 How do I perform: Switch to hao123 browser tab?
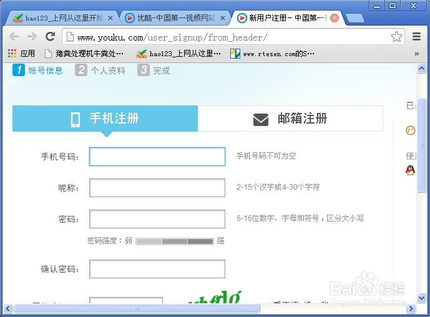point(63,18)
